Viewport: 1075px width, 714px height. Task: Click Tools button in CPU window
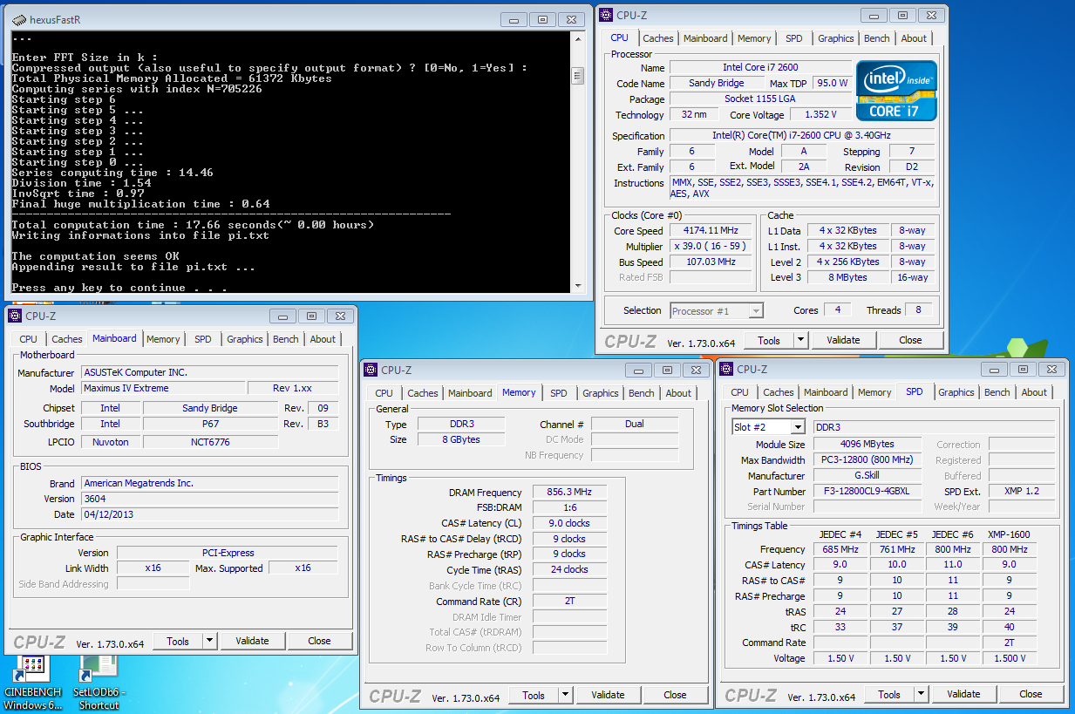point(769,340)
